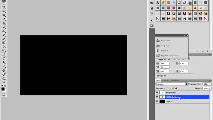This screenshot has height=120, width=213.
Task: Select the History Brush tool
Action: pyautogui.click(x=4, y=35)
